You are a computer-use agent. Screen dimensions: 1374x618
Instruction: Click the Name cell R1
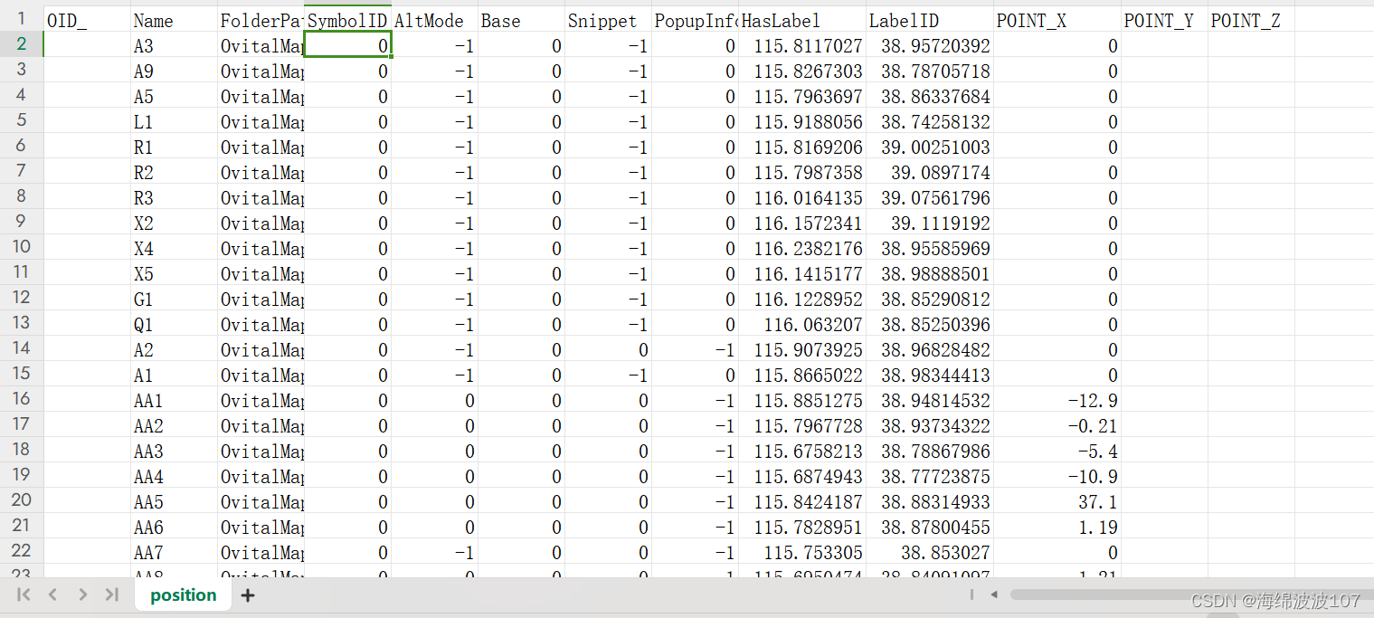[x=174, y=147]
